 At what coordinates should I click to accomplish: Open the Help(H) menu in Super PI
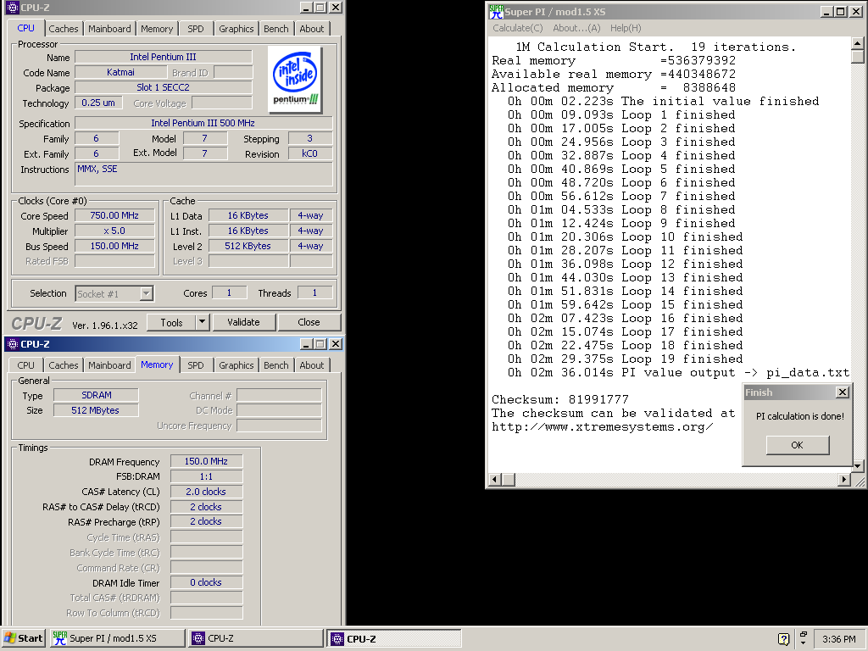tap(626, 28)
